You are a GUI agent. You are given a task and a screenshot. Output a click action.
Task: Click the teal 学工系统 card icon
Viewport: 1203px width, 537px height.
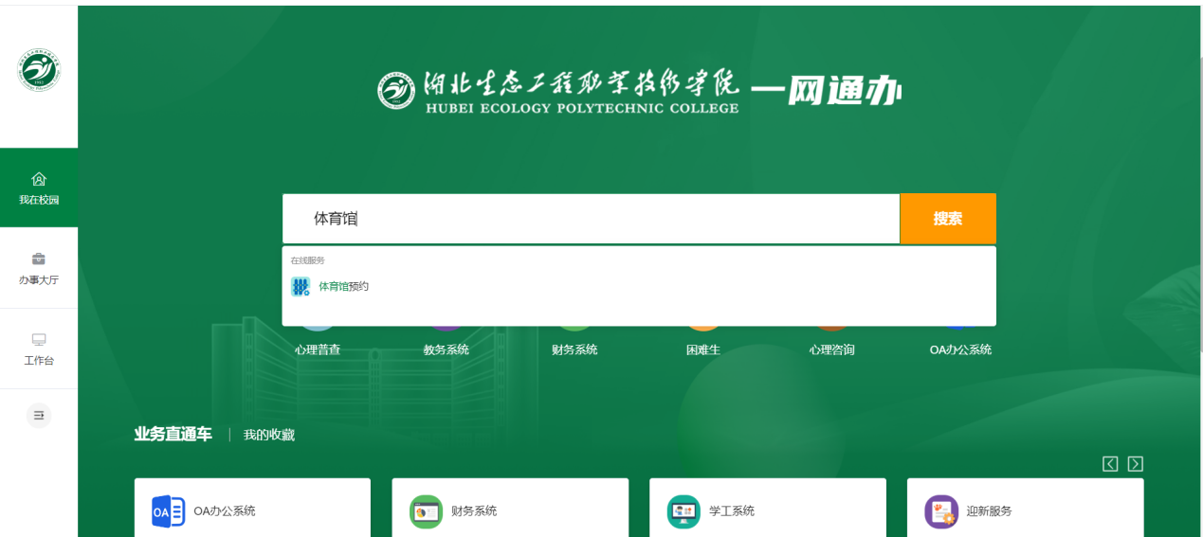click(x=684, y=511)
